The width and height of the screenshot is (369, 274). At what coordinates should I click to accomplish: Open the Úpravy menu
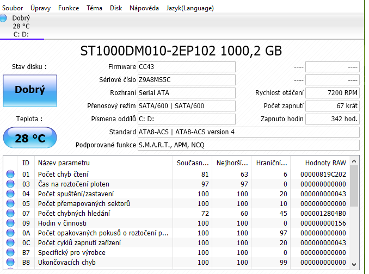coord(40,8)
